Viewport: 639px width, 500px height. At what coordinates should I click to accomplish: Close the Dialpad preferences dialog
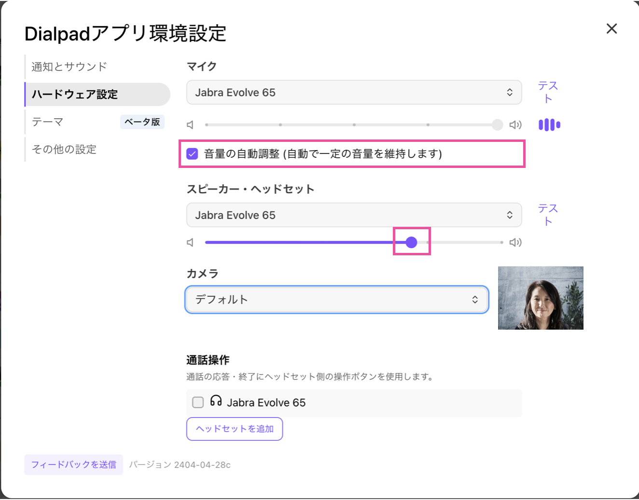pos(611,28)
